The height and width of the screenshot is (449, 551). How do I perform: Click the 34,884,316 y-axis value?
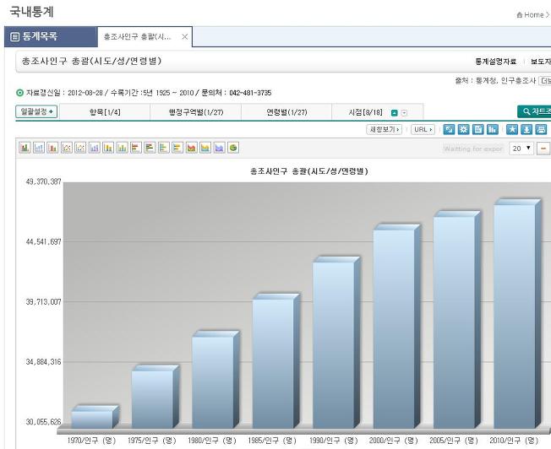point(43,361)
